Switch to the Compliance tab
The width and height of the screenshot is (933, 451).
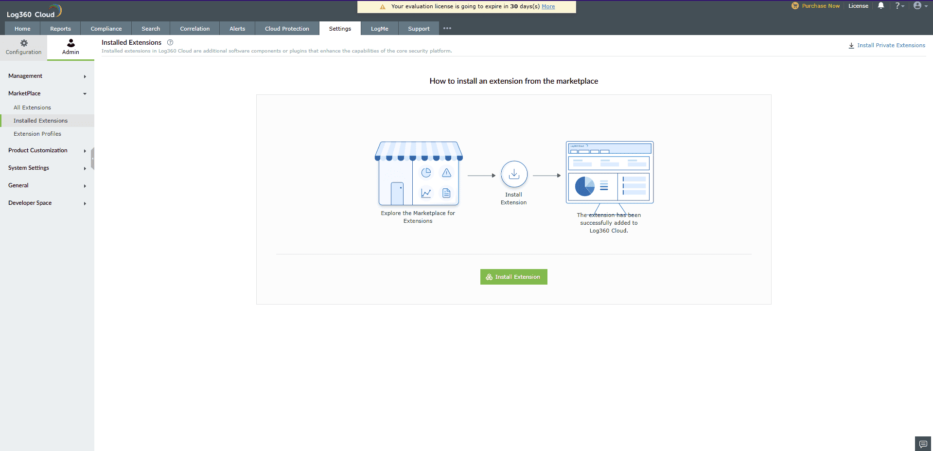coord(106,29)
